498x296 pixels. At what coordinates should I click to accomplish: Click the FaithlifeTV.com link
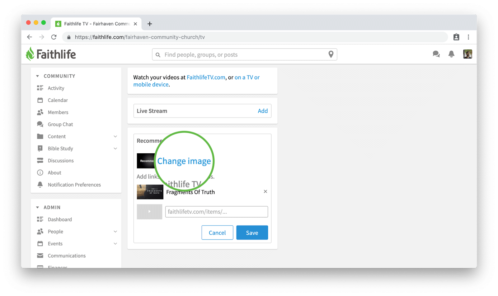tap(206, 77)
